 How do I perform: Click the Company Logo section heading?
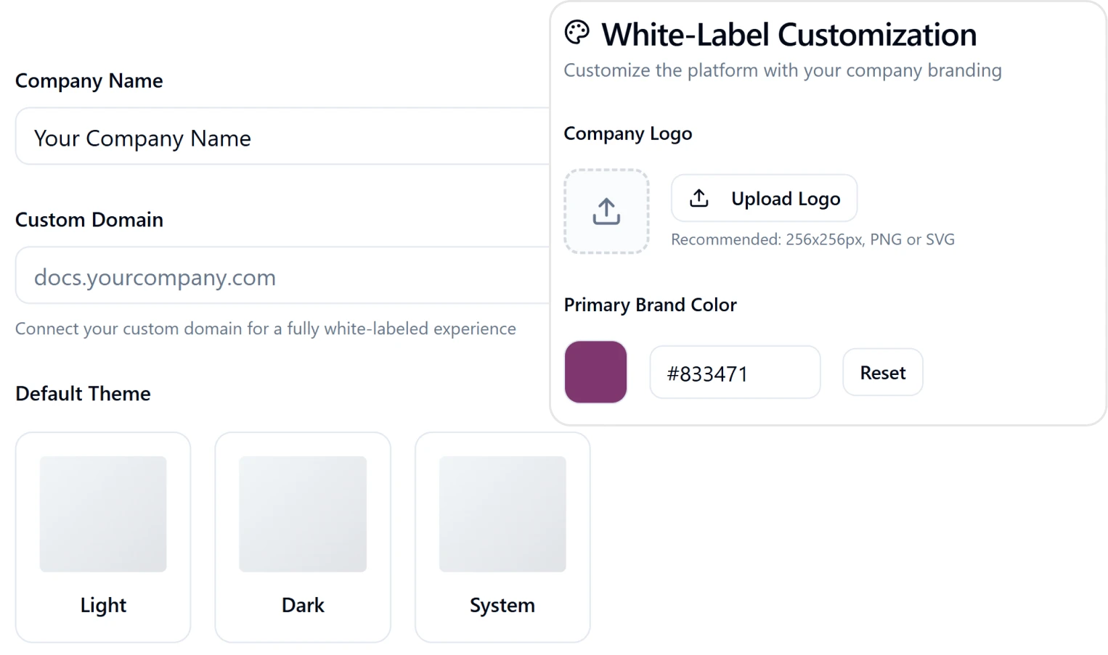click(627, 133)
